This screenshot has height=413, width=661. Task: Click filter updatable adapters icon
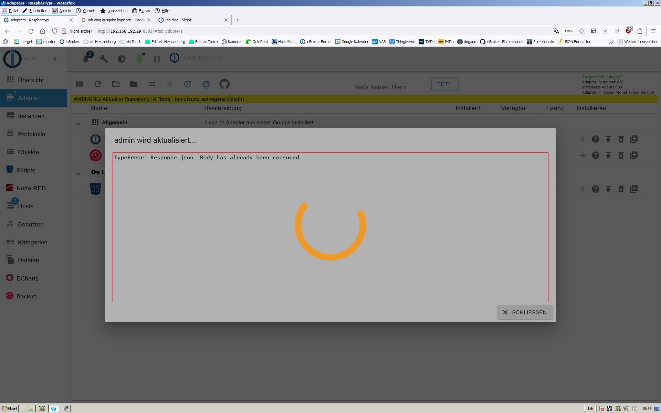[x=188, y=84]
